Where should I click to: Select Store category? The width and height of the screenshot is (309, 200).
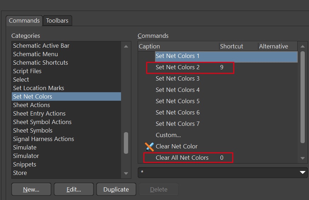pos(66,173)
